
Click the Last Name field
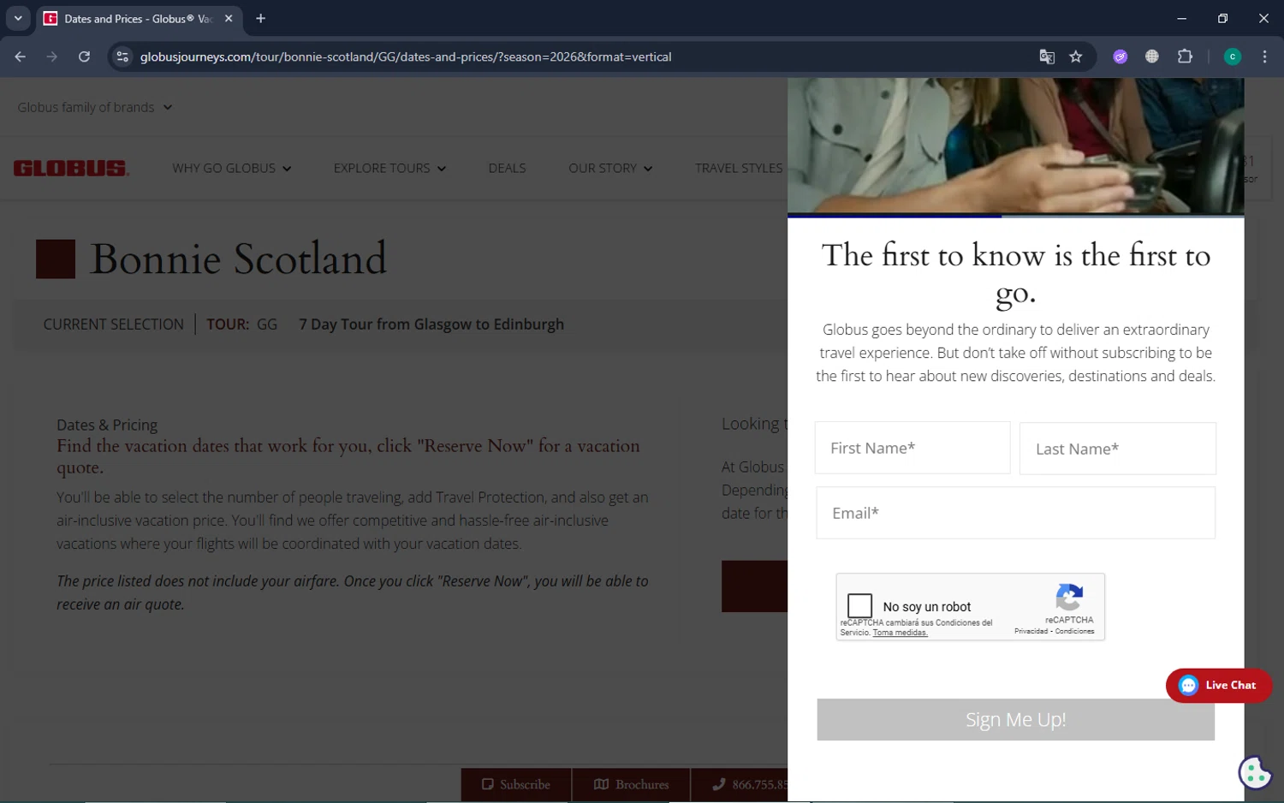pos(1117,448)
